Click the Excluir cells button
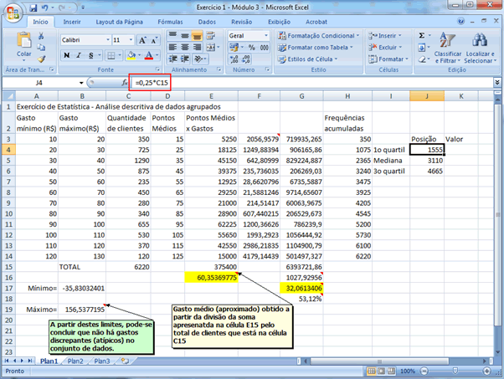The image size is (504, 379). tap(386, 48)
